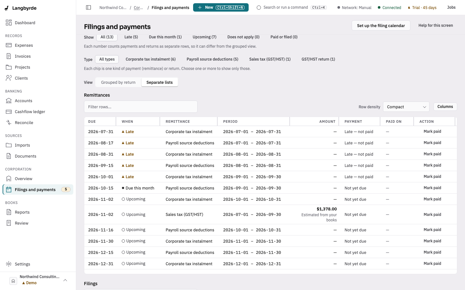This screenshot has height=290, width=465.
Task: Open the Row density Compact dropdown
Action: pyautogui.click(x=406, y=107)
